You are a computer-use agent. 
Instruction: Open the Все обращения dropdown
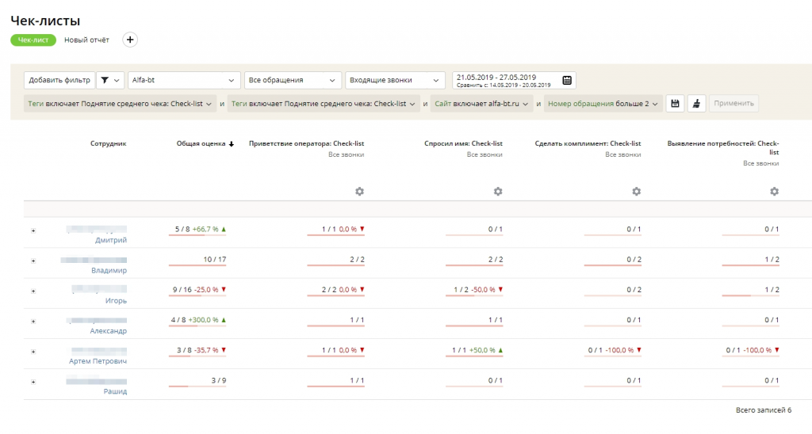click(x=293, y=81)
